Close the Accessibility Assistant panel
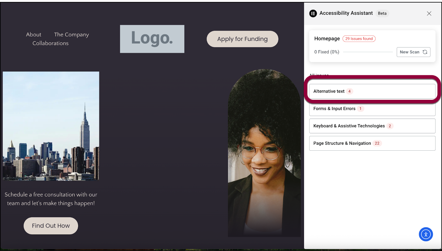 coord(429,14)
